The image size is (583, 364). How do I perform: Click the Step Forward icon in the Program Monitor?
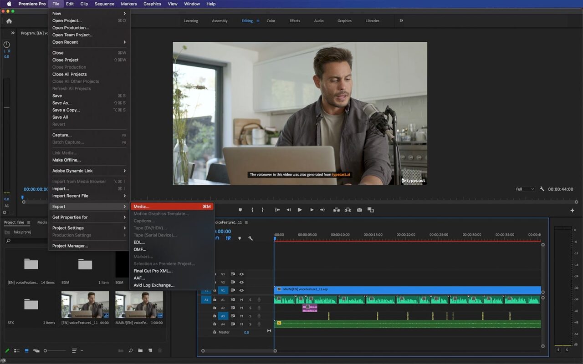click(x=312, y=210)
